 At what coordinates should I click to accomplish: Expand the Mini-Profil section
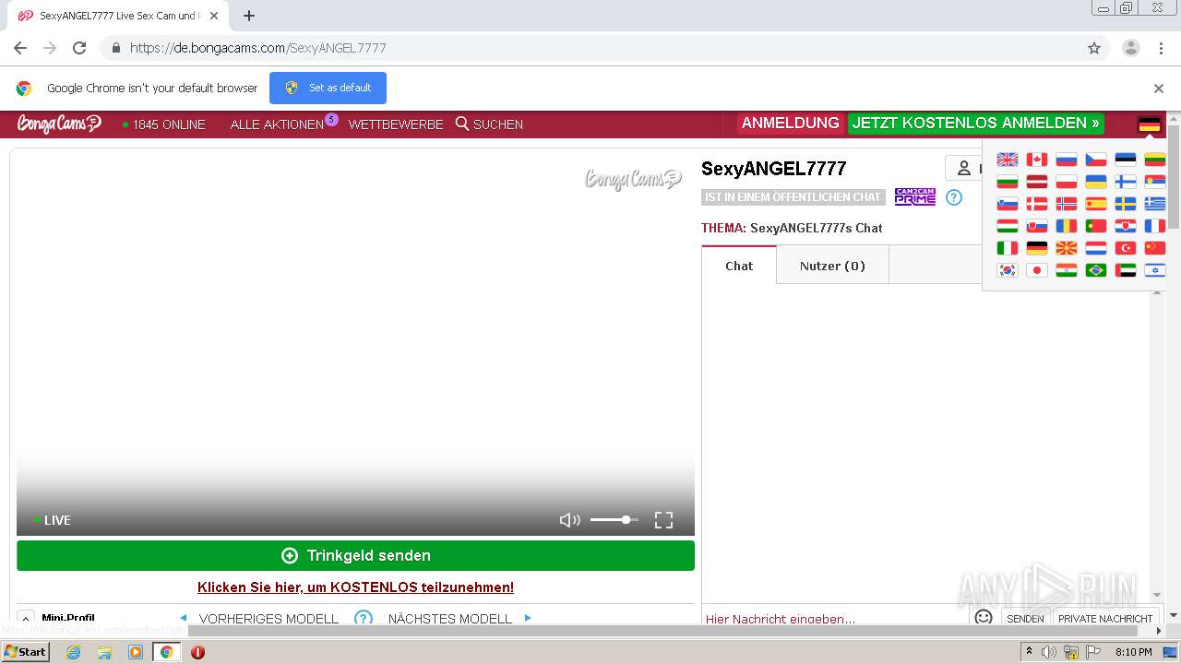click(x=26, y=618)
